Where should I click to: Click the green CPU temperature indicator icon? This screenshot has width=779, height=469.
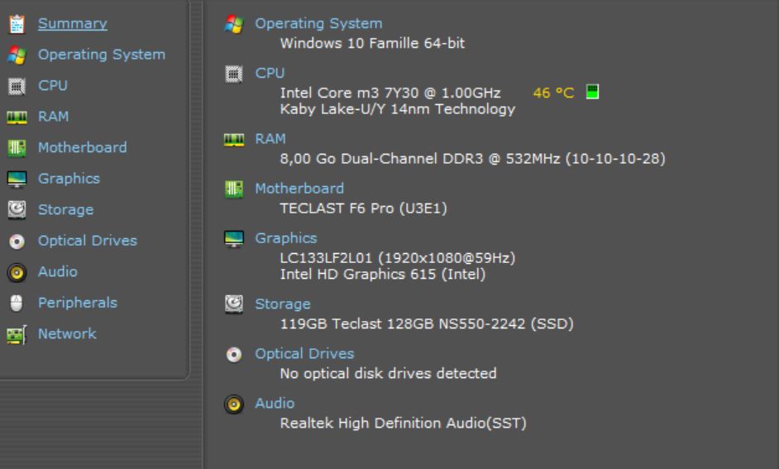coord(592,92)
